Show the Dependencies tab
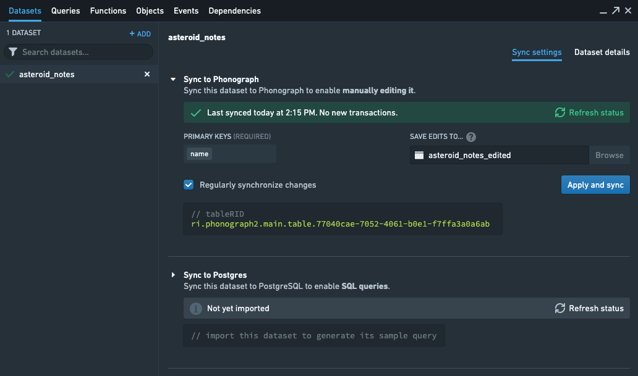The height and width of the screenshot is (376, 638). pyautogui.click(x=234, y=11)
